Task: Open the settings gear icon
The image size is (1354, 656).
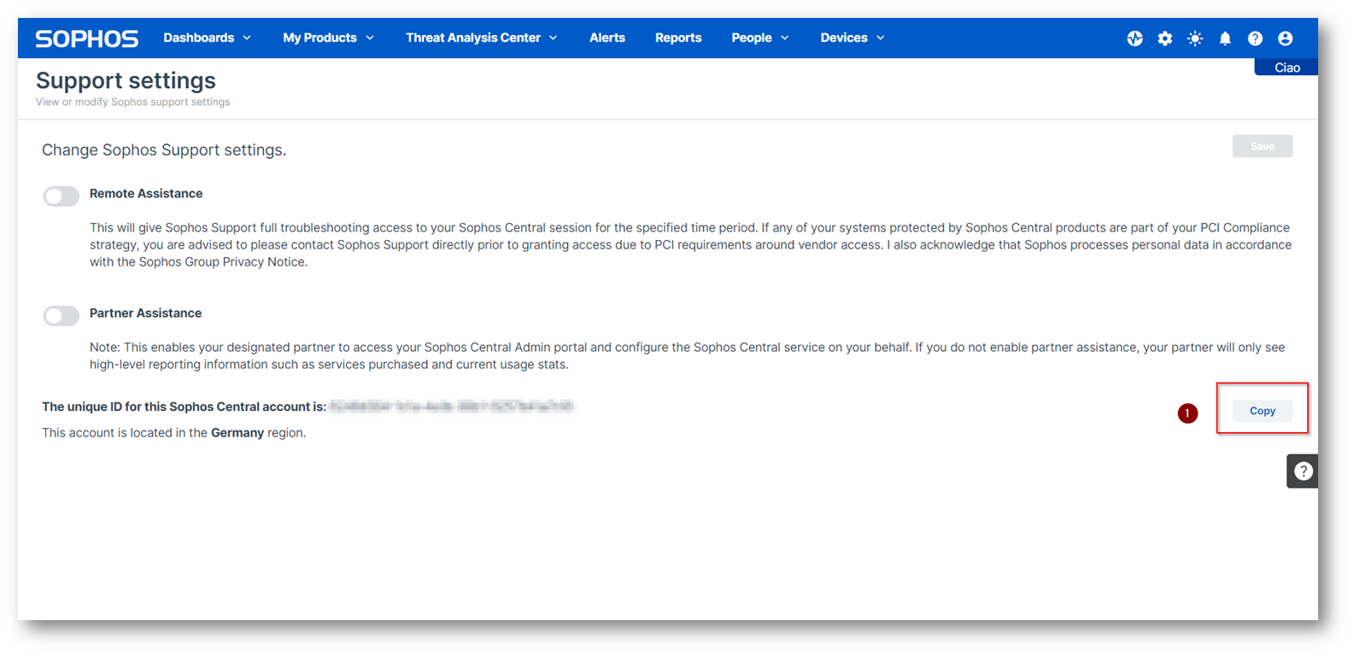Action: (x=1164, y=38)
